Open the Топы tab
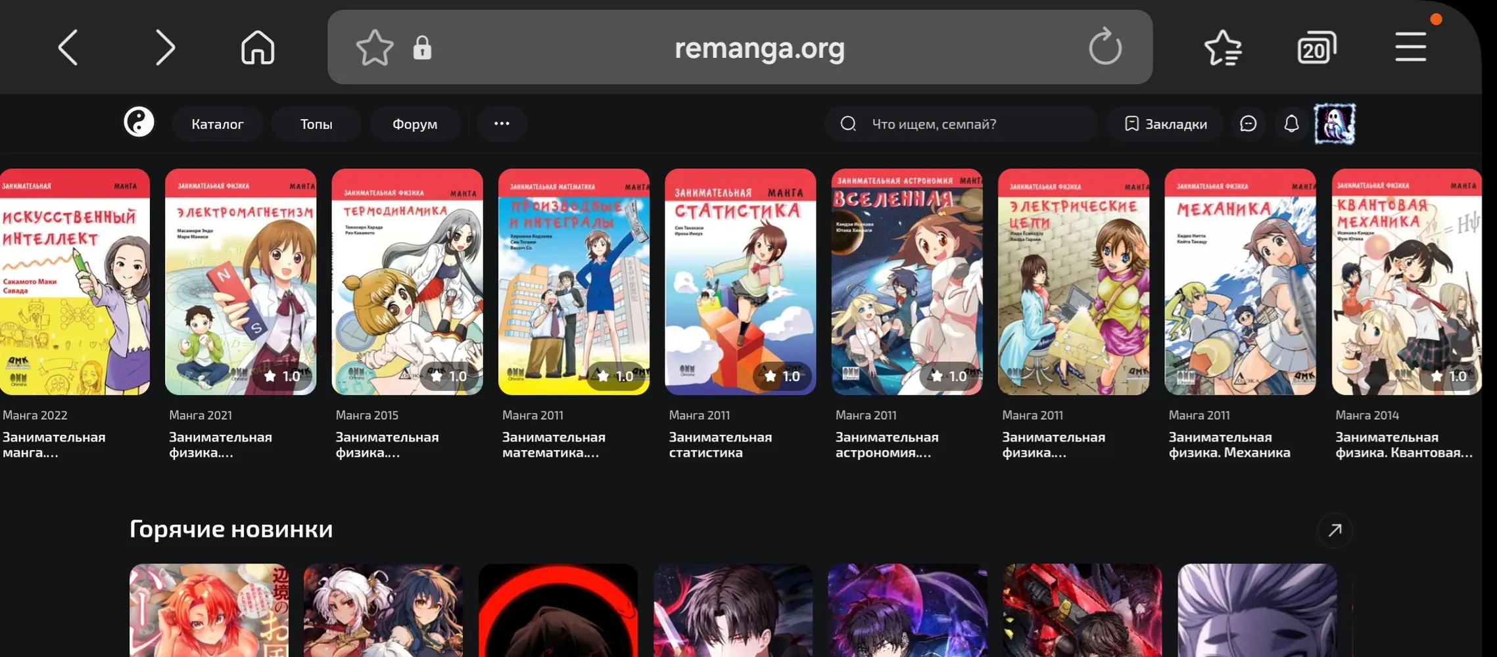Viewport: 1497px width, 657px height. click(316, 124)
